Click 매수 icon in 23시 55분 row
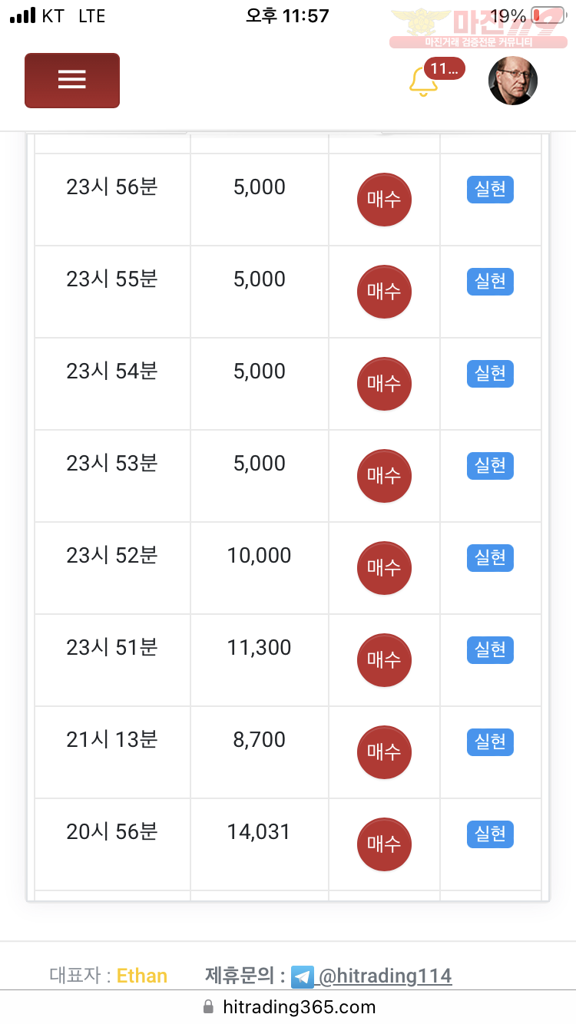The image size is (576, 1024). 384,292
